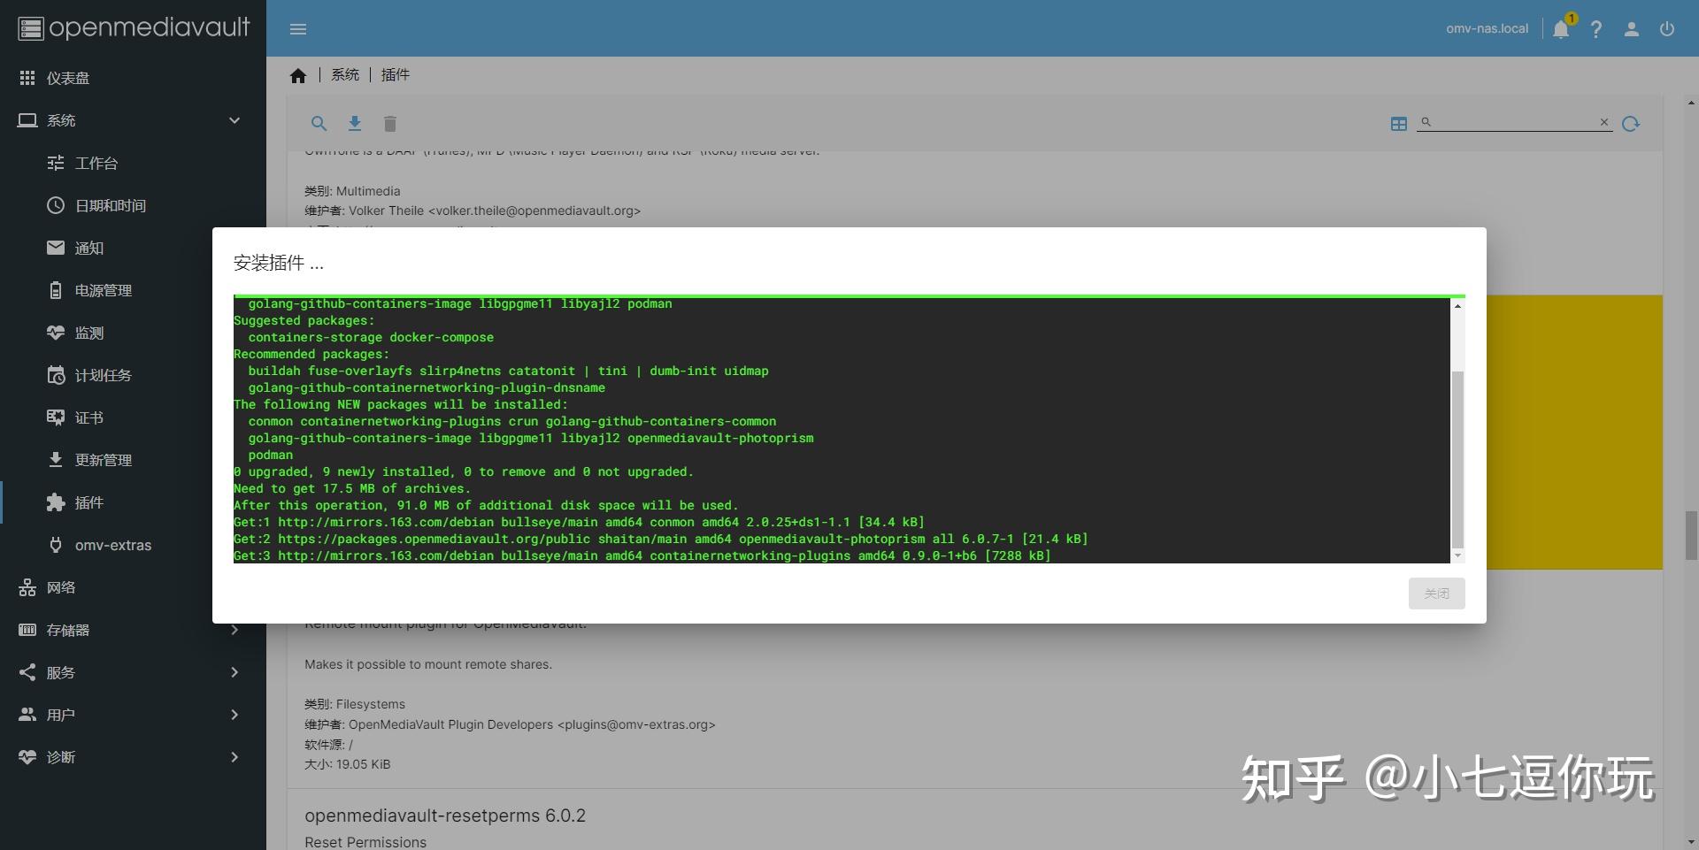Click the openmediavault logo icon

point(31,28)
